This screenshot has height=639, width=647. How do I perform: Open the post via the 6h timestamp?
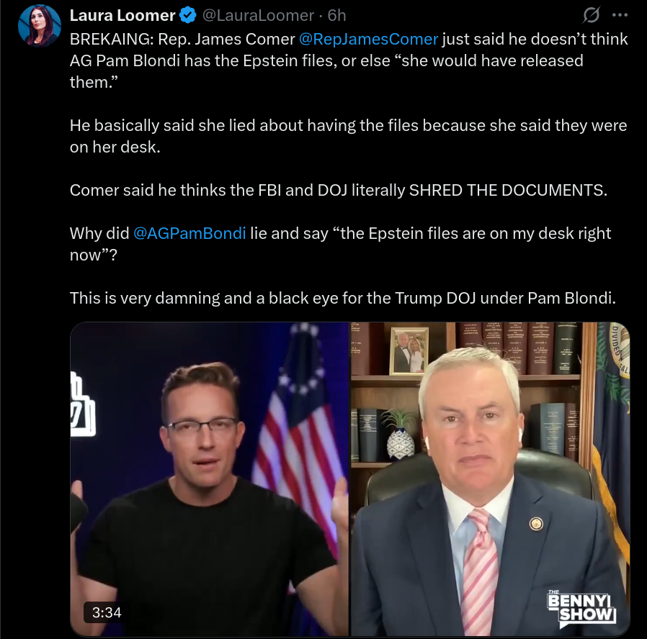point(336,15)
